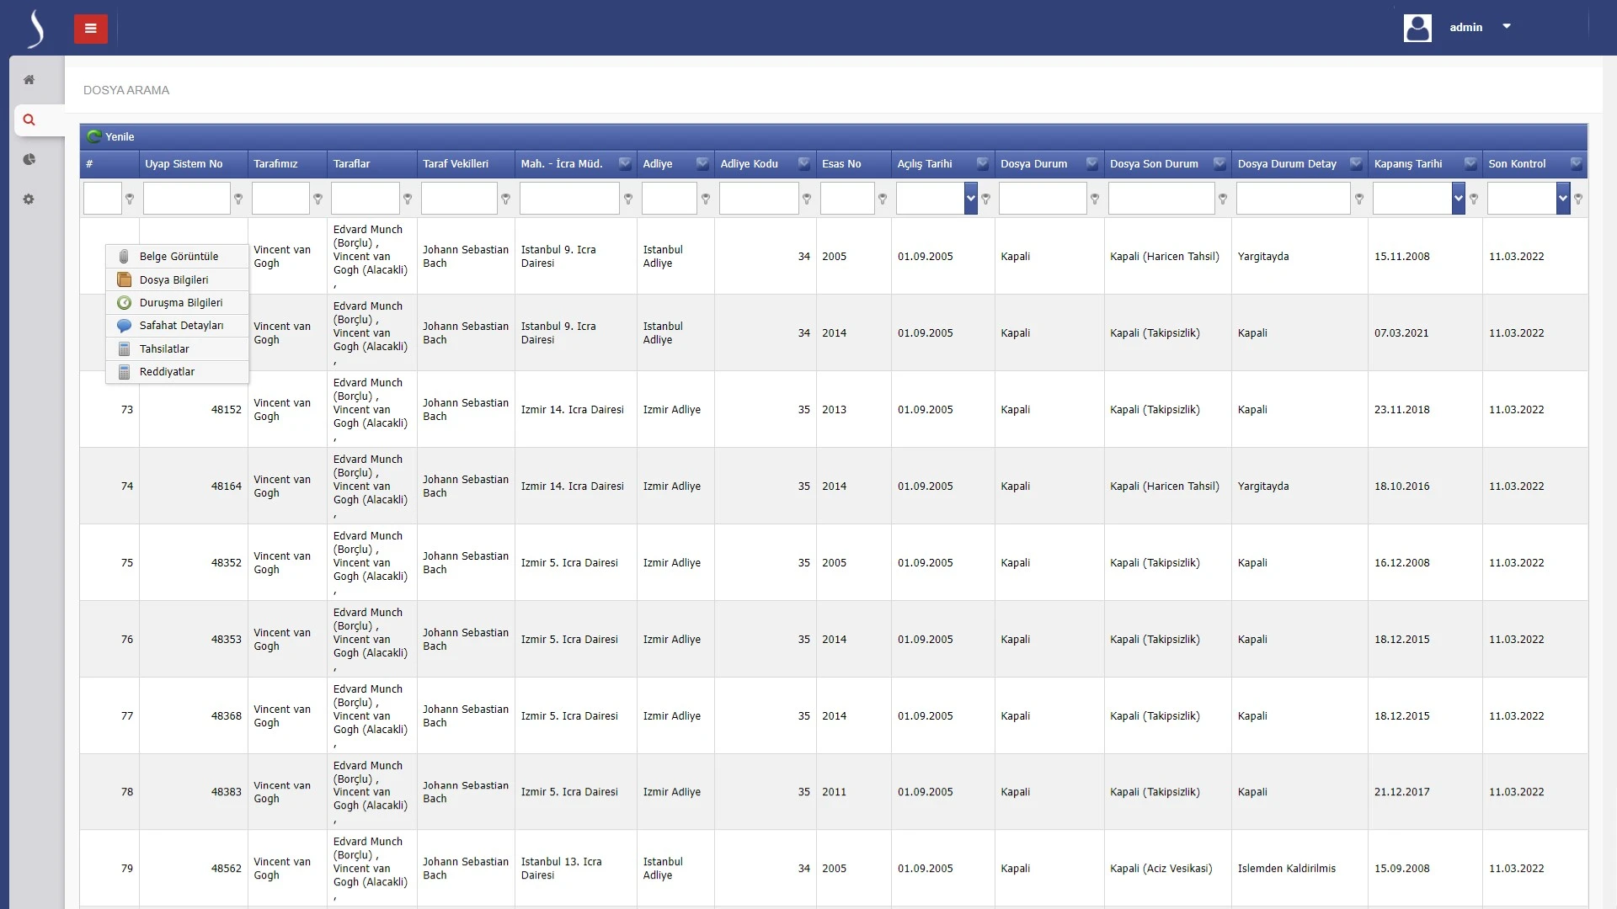
Task: Expand the admin account dropdown arrow
Action: click(x=1507, y=27)
